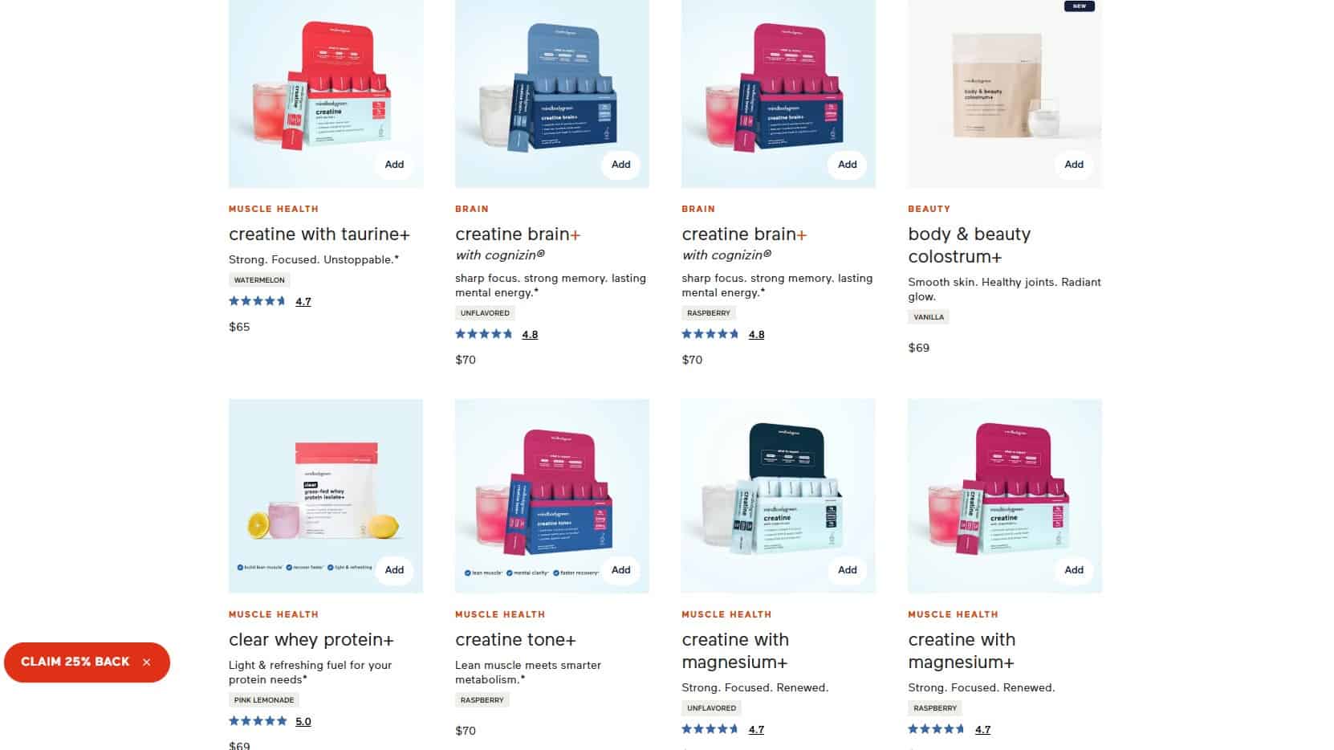1334x750 pixels.
Task: Open the creatine tone+ product title
Action: click(515, 640)
